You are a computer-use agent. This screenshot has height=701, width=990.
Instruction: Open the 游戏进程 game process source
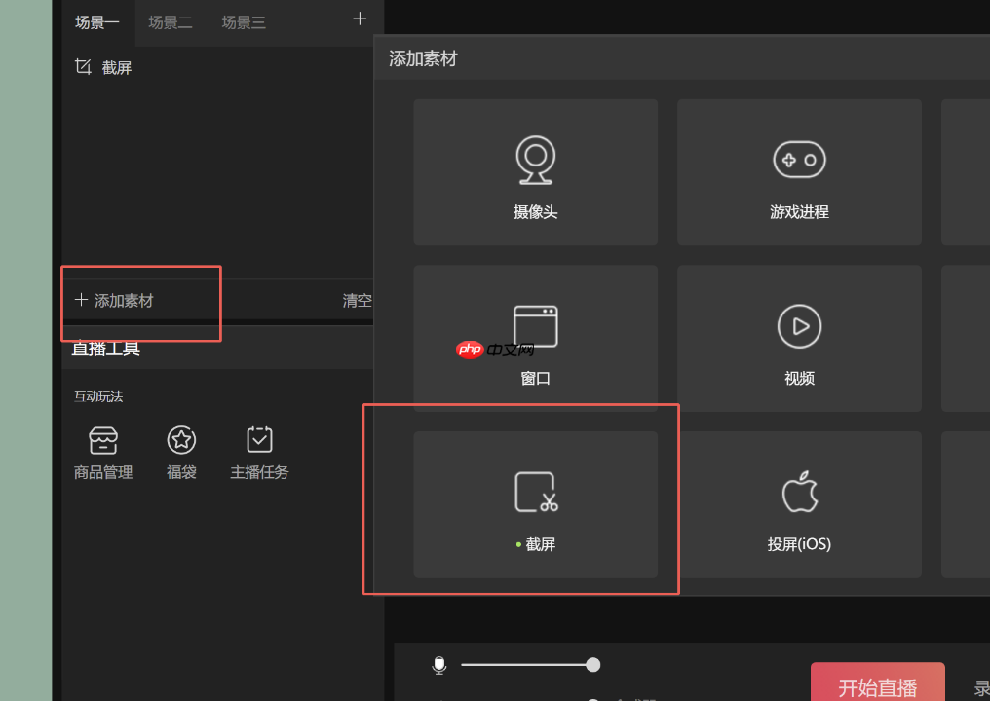click(x=798, y=171)
